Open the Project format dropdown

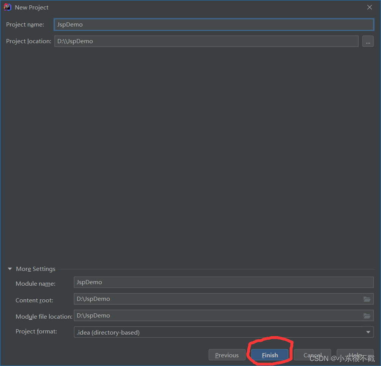click(x=224, y=332)
